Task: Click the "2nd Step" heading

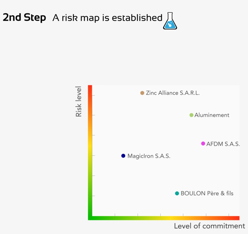Action: [24, 18]
